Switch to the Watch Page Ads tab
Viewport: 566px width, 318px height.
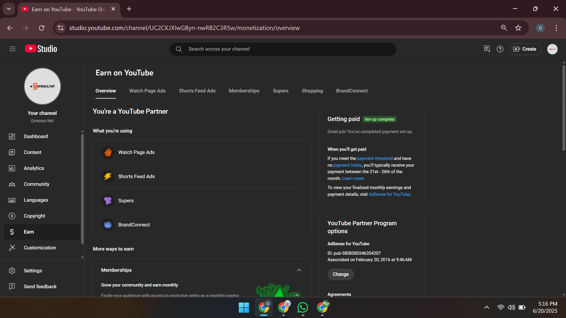click(x=147, y=91)
